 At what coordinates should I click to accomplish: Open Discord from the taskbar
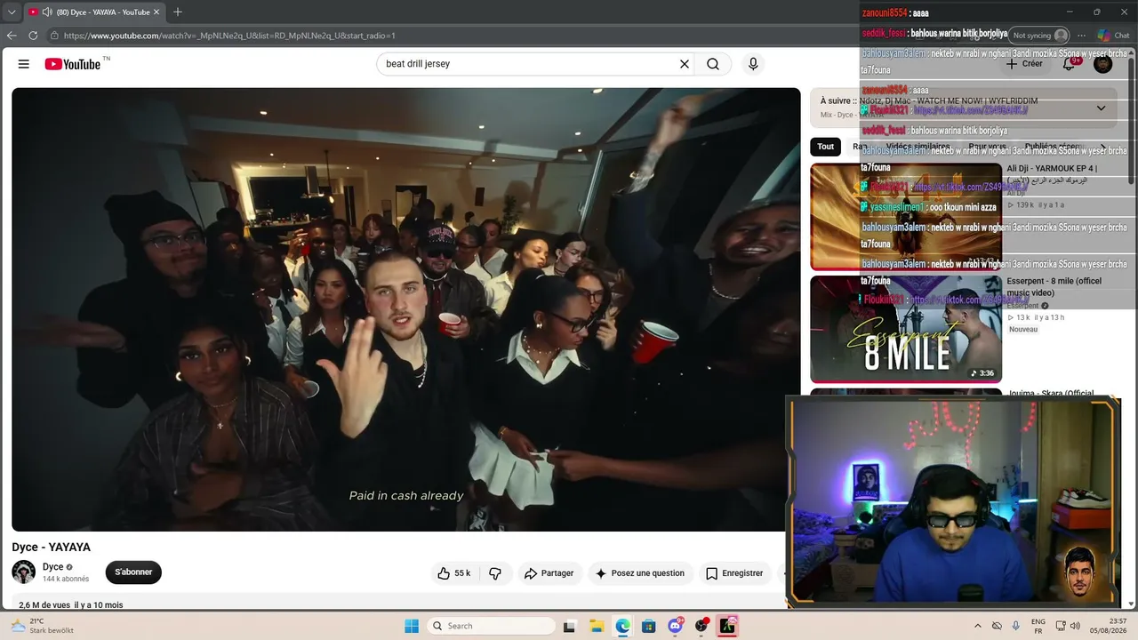pyautogui.click(x=676, y=626)
